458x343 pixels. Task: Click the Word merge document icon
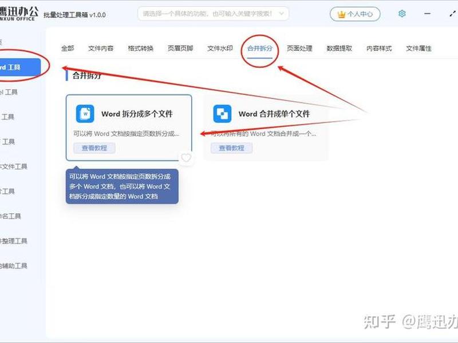tap(222, 114)
